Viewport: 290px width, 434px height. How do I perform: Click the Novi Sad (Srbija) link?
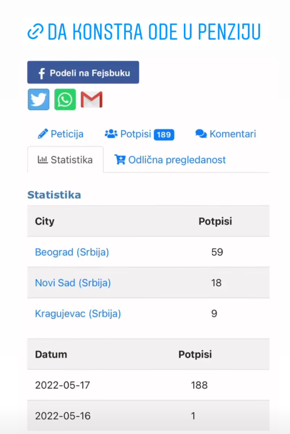click(73, 283)
